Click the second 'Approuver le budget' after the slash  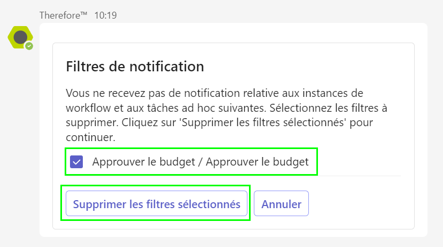click(x=257, y=162)
